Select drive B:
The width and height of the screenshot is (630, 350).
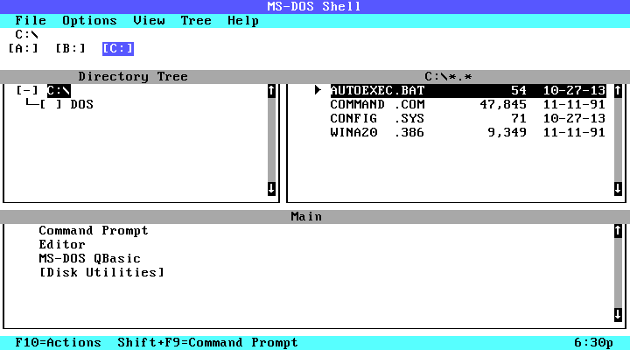point(70,49)
